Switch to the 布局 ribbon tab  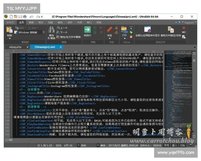coord(79,22)
